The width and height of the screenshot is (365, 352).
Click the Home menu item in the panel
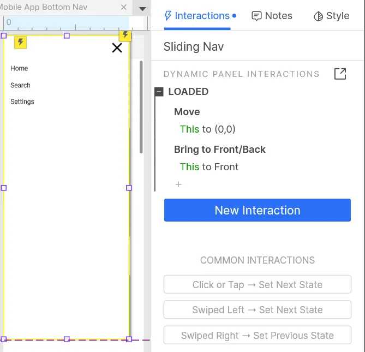click(19, 68)
